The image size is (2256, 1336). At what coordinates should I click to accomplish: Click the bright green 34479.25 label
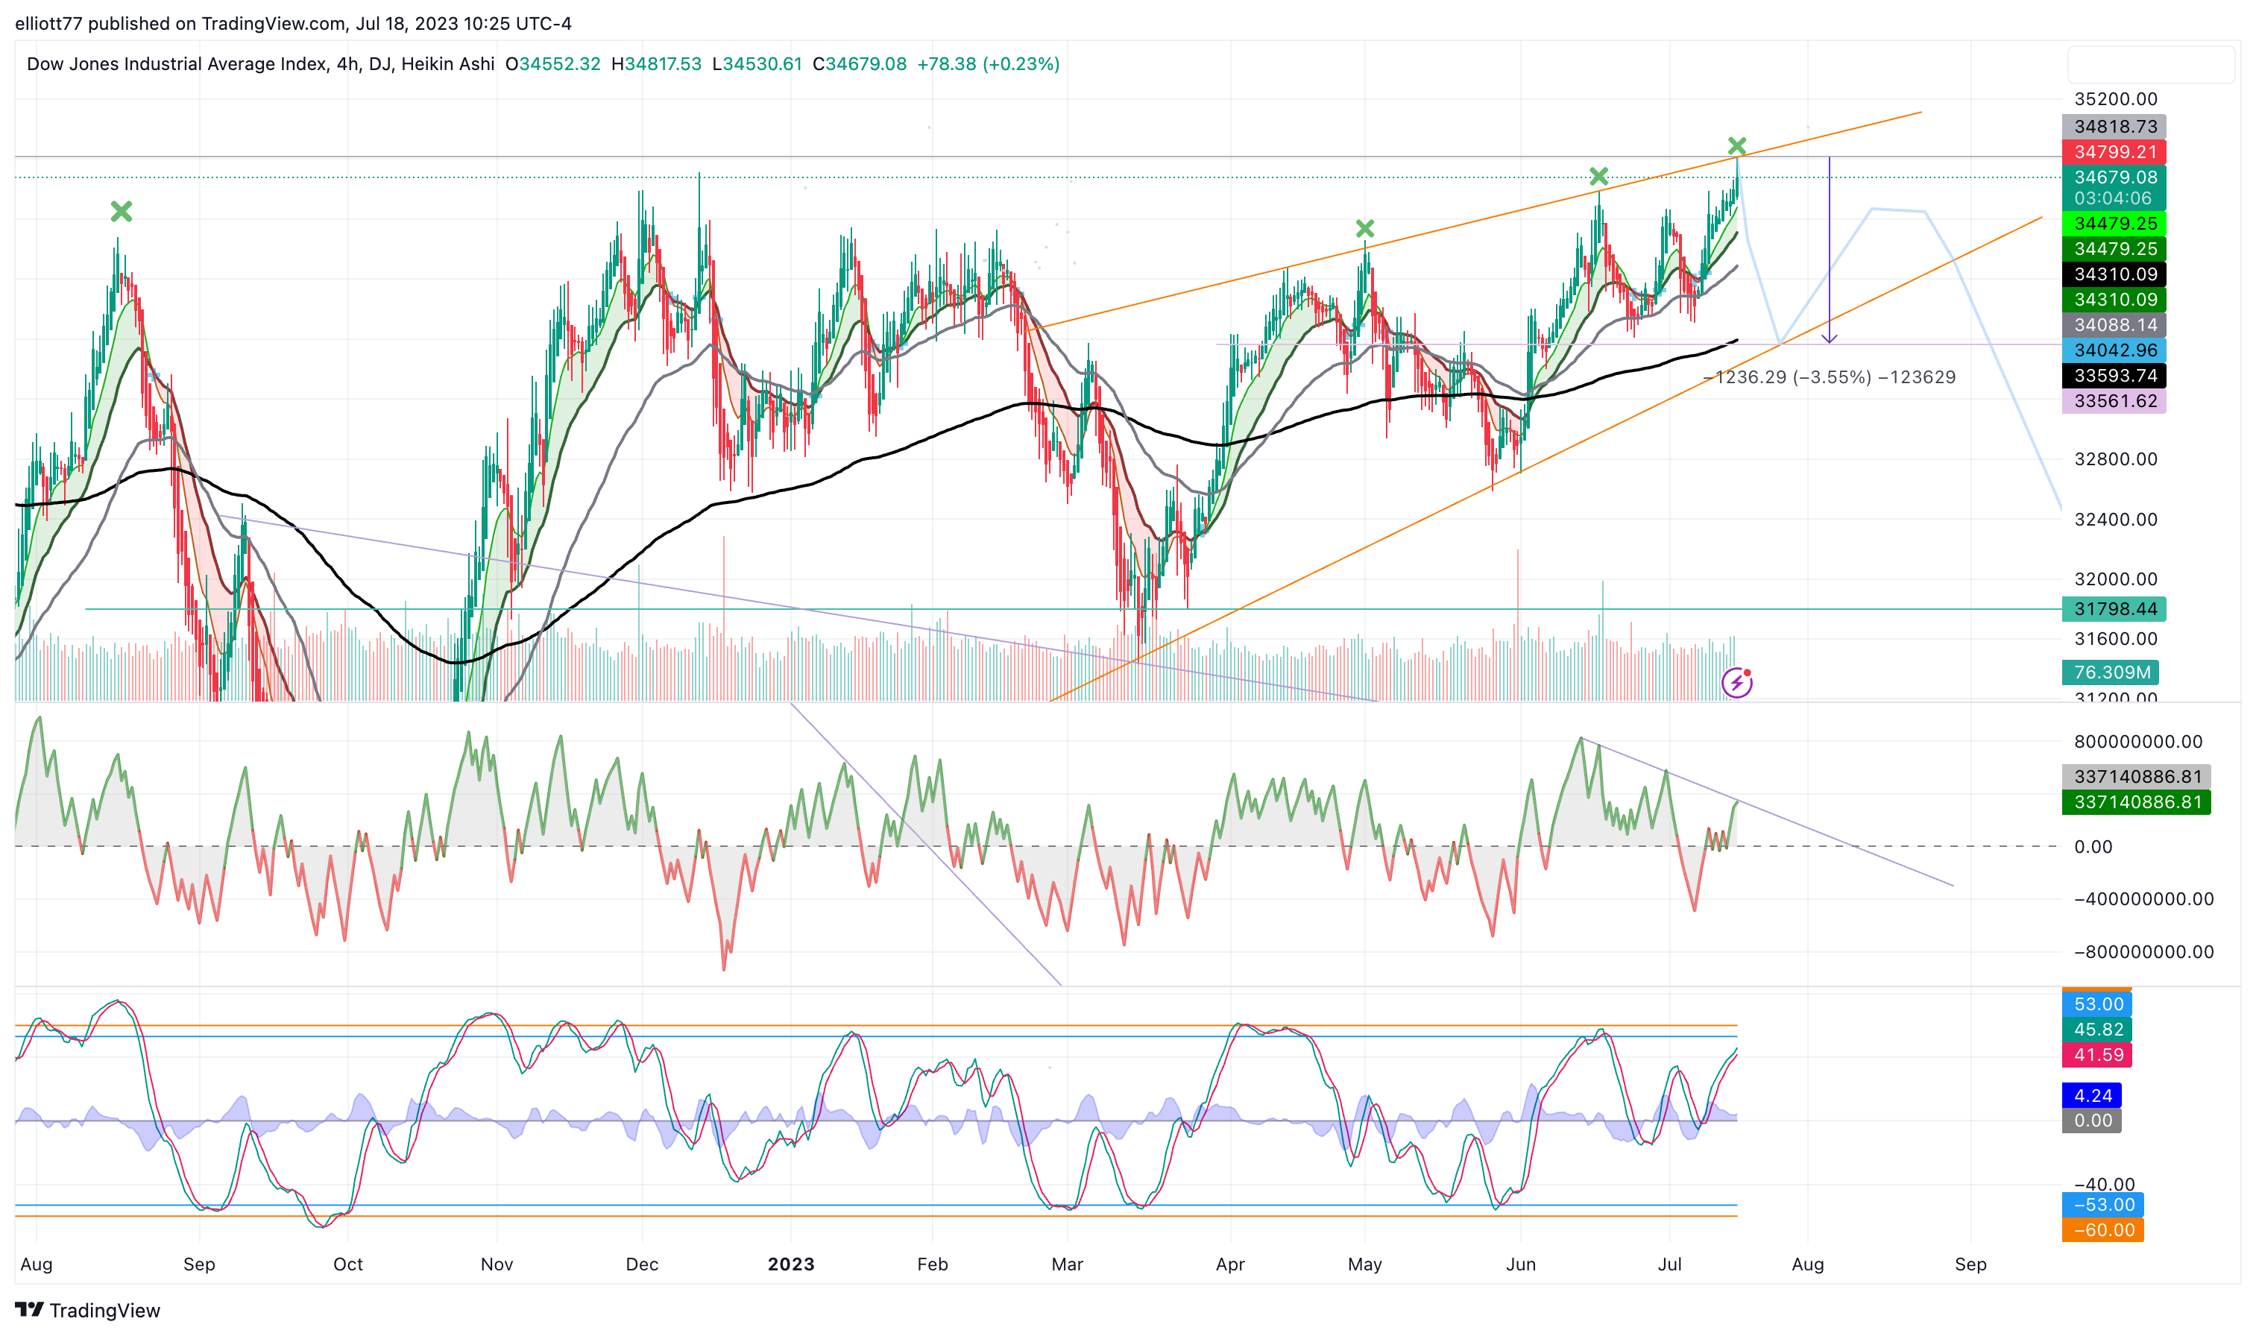pos(2114,223)
